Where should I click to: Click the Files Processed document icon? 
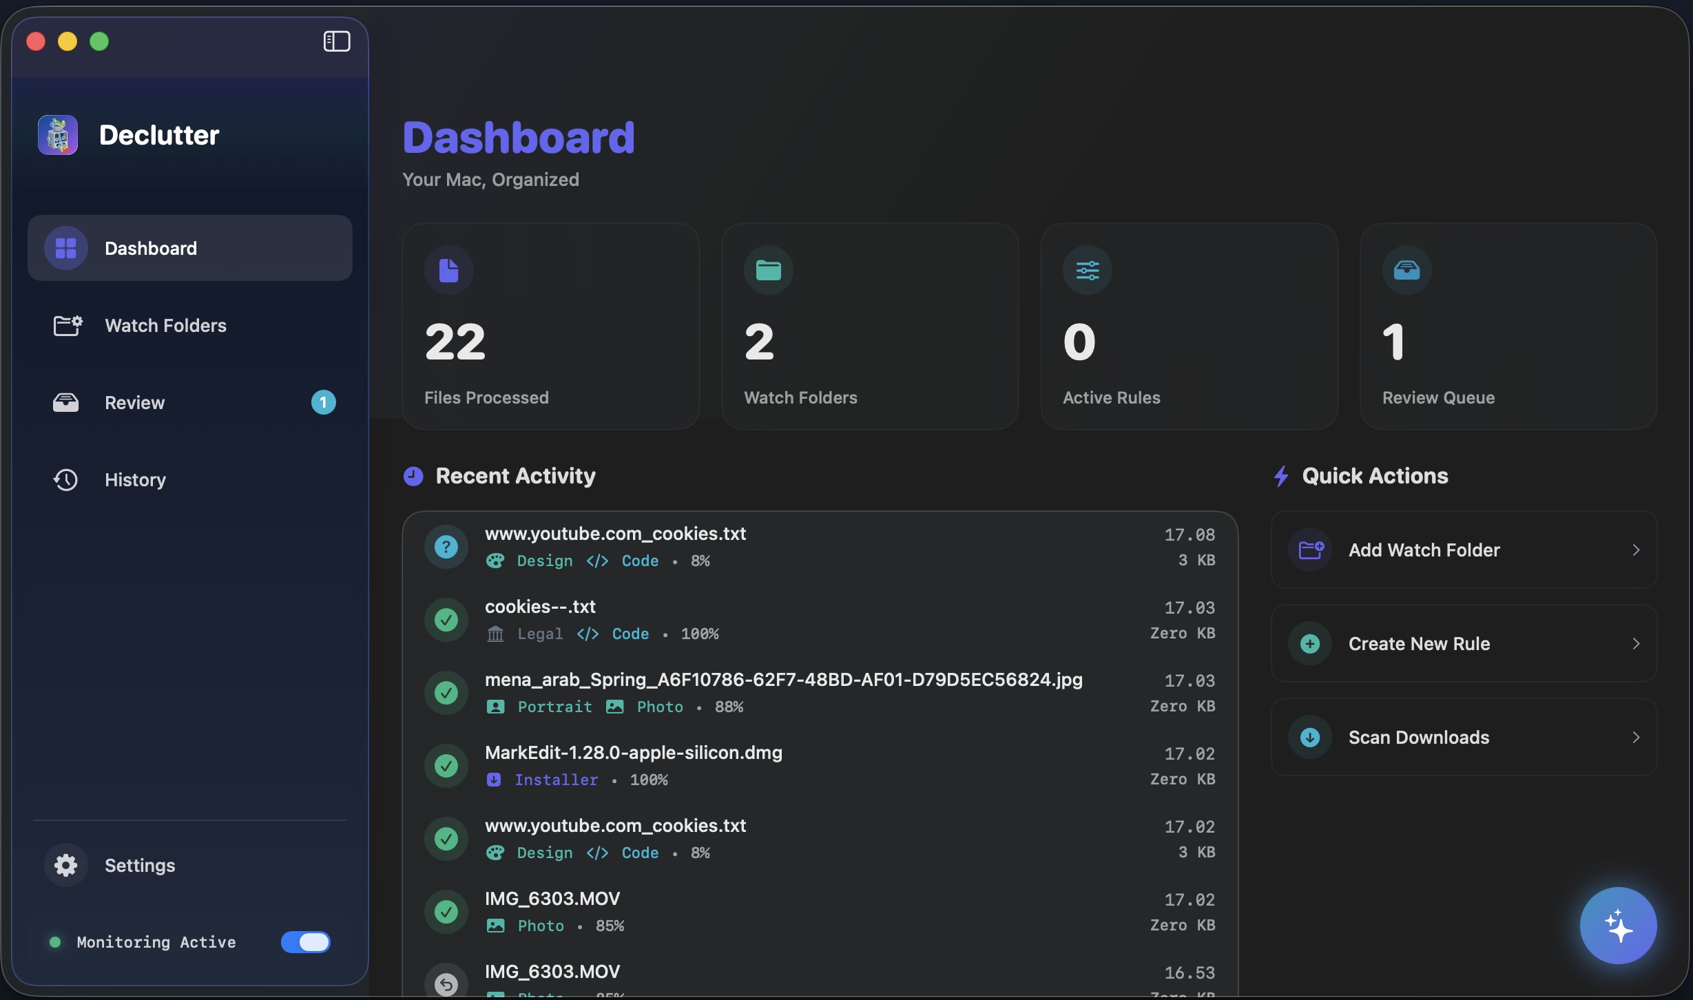click(x=449, y=269)
